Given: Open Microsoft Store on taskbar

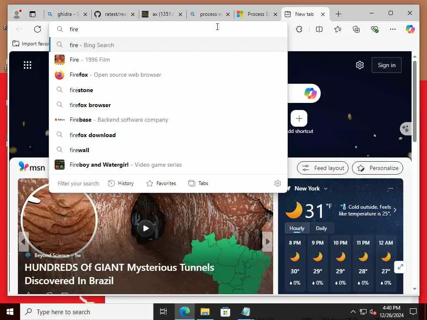Looking at the screenshot, I should (x=225, y=312).
